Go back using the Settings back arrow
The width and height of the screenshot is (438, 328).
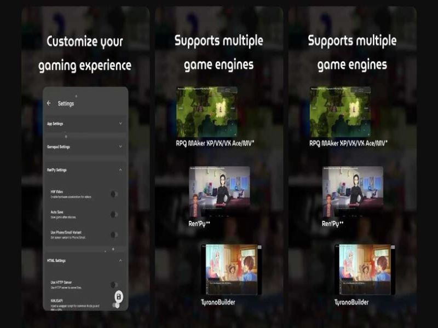click(49, 103)
